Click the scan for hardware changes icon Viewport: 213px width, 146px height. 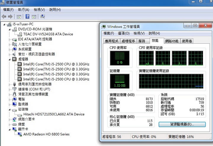pos(43,17)
